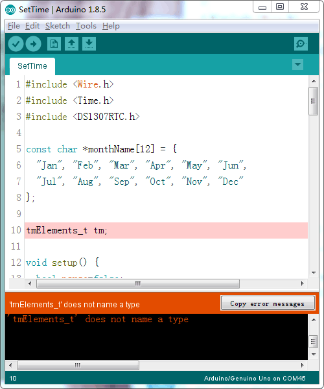Click the #include <Time.h> line
This screenshot has width=324, height=389.
(x=69, y=100)
